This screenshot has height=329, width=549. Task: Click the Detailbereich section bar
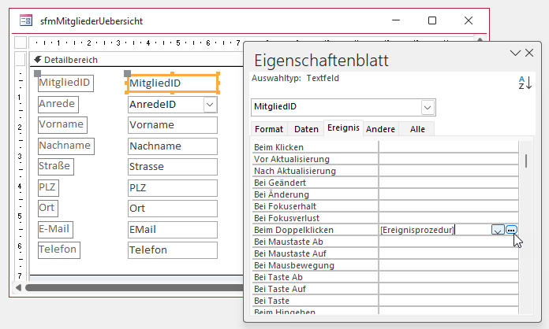point(136,60)
